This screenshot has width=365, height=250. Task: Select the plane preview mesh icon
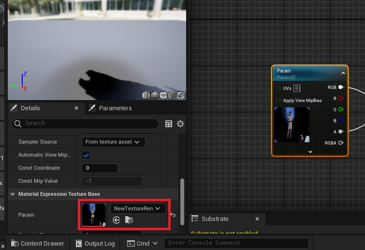163,95
